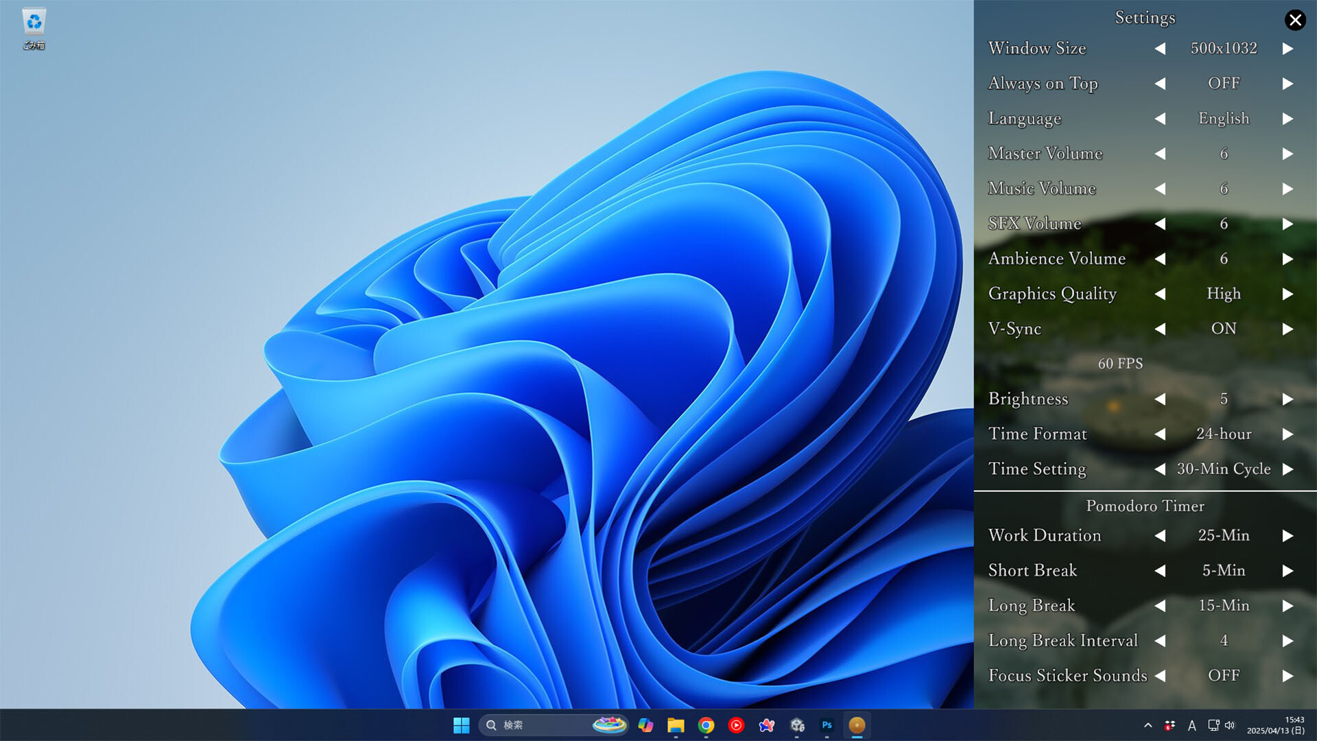Enable Focus Sticker Sounds
This screenshot has width=1317, height=741.
(x=1288, y=676)
